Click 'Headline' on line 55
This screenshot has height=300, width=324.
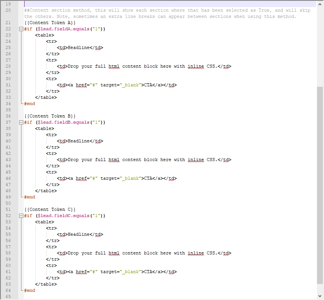(79, 234)
